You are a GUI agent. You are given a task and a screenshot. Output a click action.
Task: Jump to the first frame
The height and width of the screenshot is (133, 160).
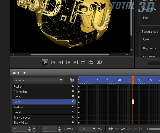tap(53, 62)
